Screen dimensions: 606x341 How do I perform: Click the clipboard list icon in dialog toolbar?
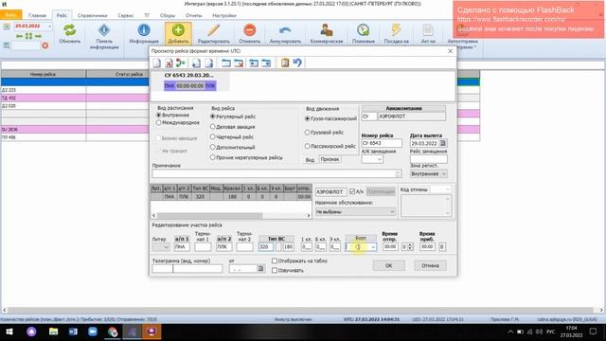(x=285, y=63)
